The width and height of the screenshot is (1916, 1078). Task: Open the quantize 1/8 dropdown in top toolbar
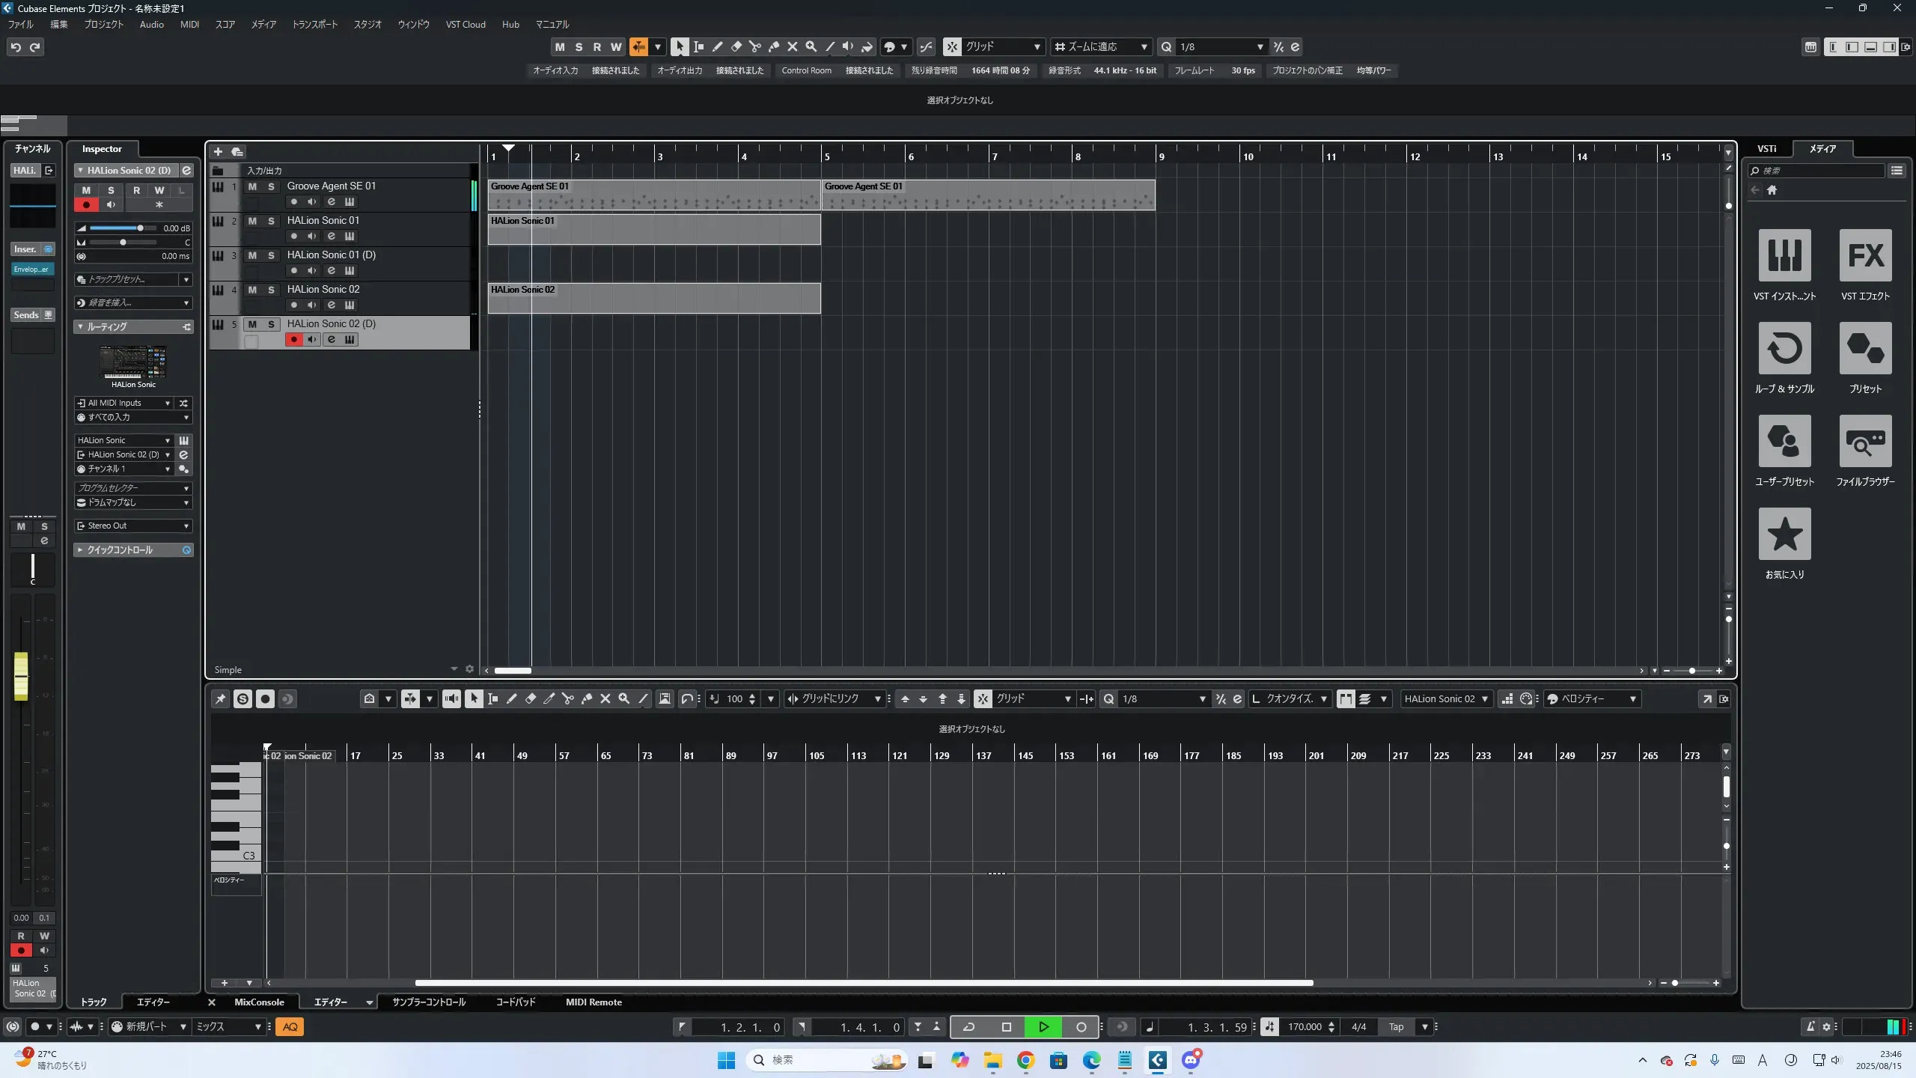coord(1221,46)
